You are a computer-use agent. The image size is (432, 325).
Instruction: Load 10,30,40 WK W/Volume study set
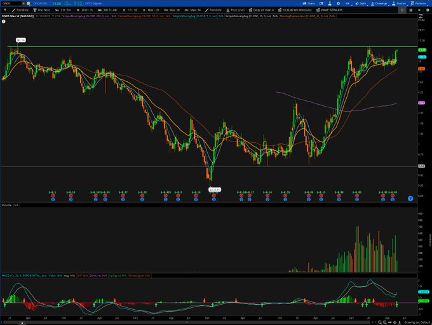(x=295, y=10)
